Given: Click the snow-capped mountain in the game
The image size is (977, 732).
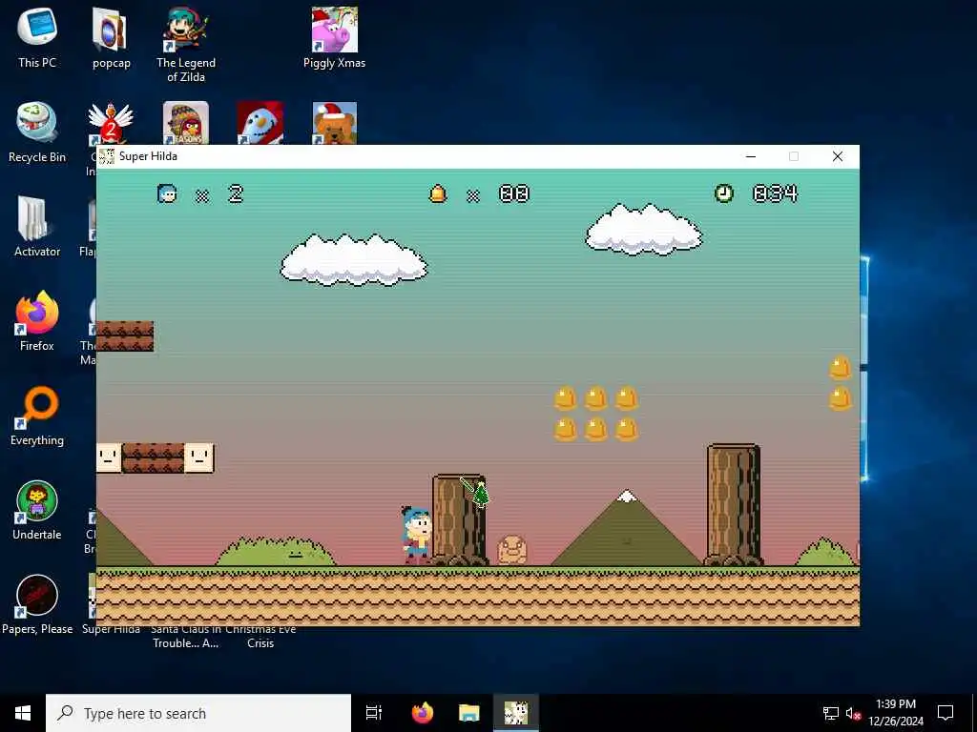Looking at the screenshot, I should click(x=626, y=528).
